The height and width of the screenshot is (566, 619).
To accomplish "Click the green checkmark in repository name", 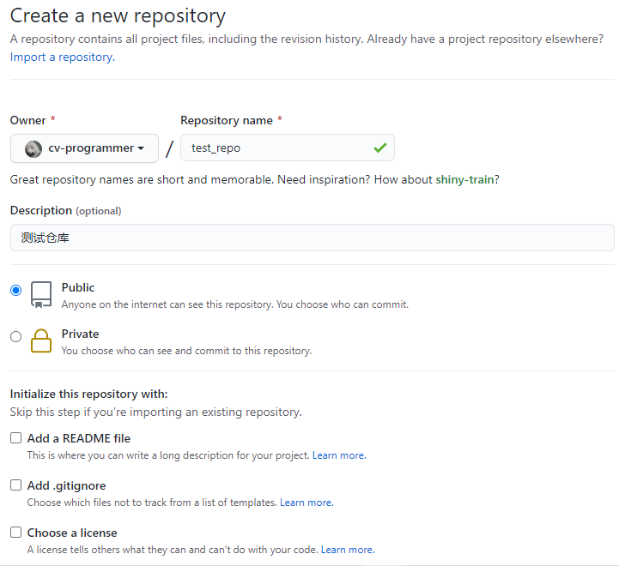I will coord(379,148).
